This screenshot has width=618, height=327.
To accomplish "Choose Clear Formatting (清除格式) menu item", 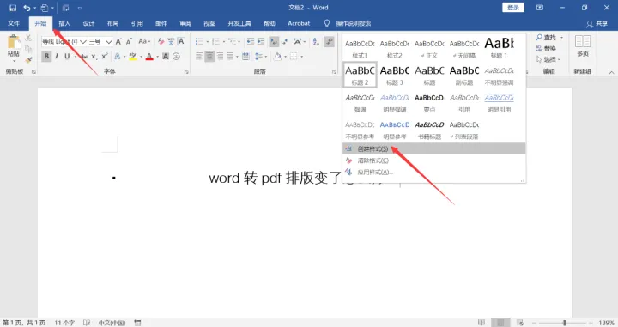I will point(434,160).
